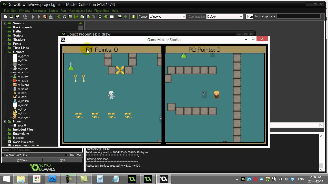Select o_ghost object in the tree

[23, 89]
